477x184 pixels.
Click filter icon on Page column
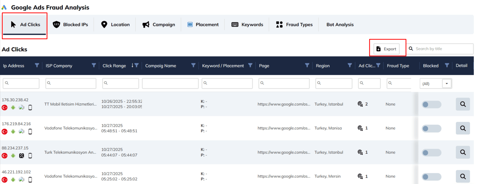(307, 66)
